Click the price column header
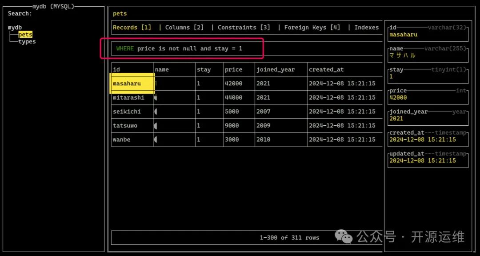The width and height of the screenshot is (480, 256). [233, 70]
